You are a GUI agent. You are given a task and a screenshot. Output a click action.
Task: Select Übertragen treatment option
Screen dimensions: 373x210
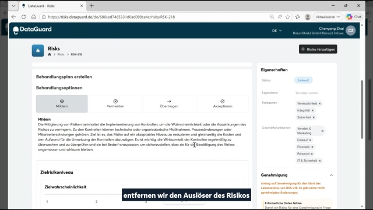(x=169, y=104)
